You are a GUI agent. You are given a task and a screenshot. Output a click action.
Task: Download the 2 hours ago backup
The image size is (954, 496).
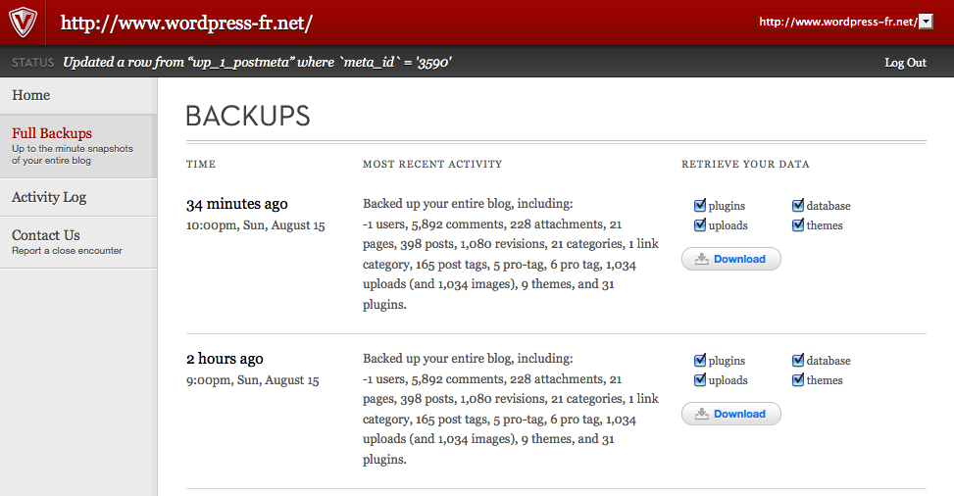(x=731, y=414)
